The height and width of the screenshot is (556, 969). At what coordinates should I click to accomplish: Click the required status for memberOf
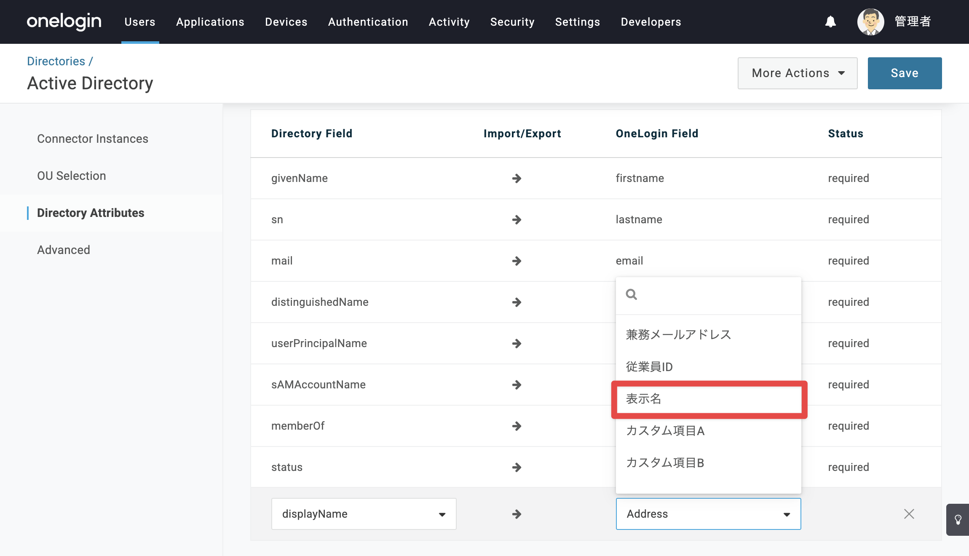pos(849,426)
